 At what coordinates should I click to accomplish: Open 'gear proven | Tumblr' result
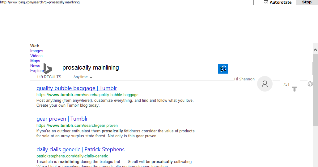[x=62, y=119]
